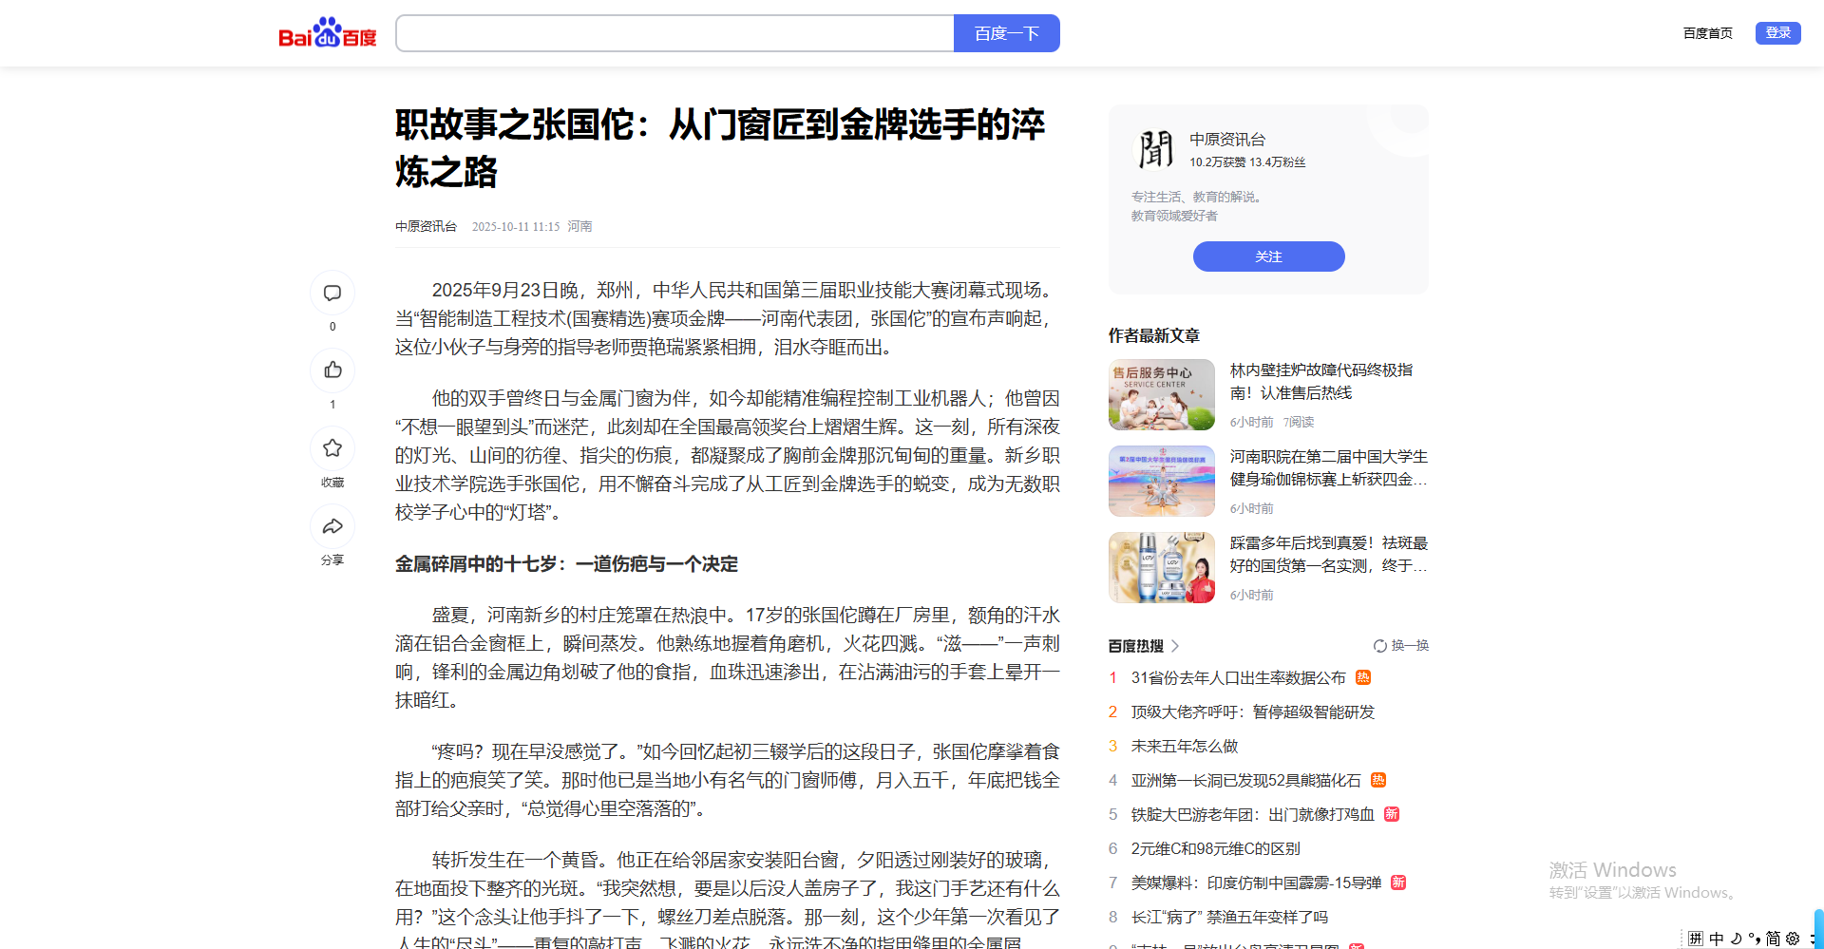Go to 百度首页 in top navigation
This screenshot has height=949, width=1824.
point(1707,33)
